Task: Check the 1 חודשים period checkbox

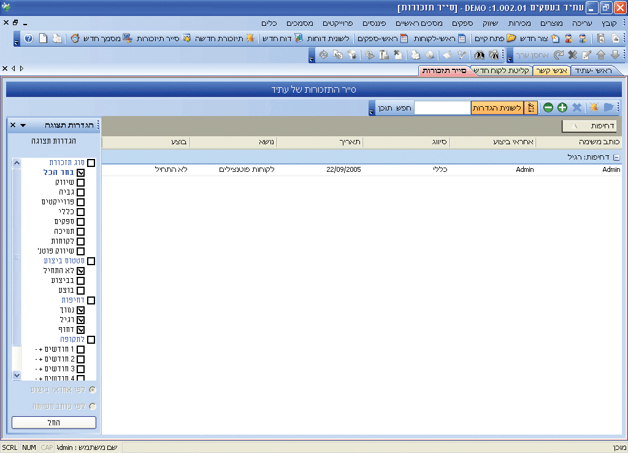Action: click(x=80, y=350)
